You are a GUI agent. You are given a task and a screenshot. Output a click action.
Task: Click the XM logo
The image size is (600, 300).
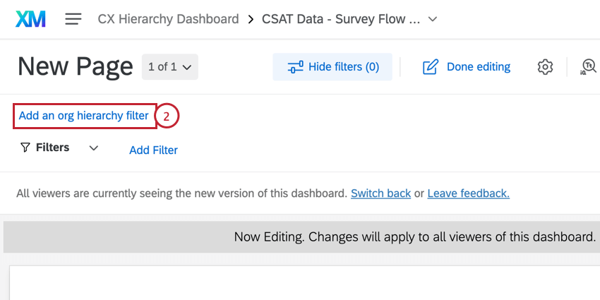(30, 19)
